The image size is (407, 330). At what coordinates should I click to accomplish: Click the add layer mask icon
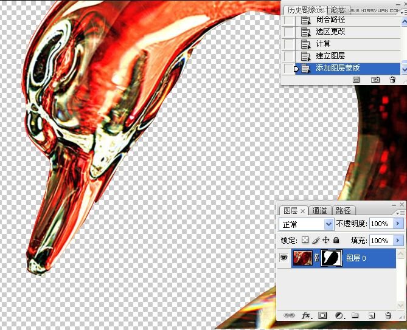(323, 316)
